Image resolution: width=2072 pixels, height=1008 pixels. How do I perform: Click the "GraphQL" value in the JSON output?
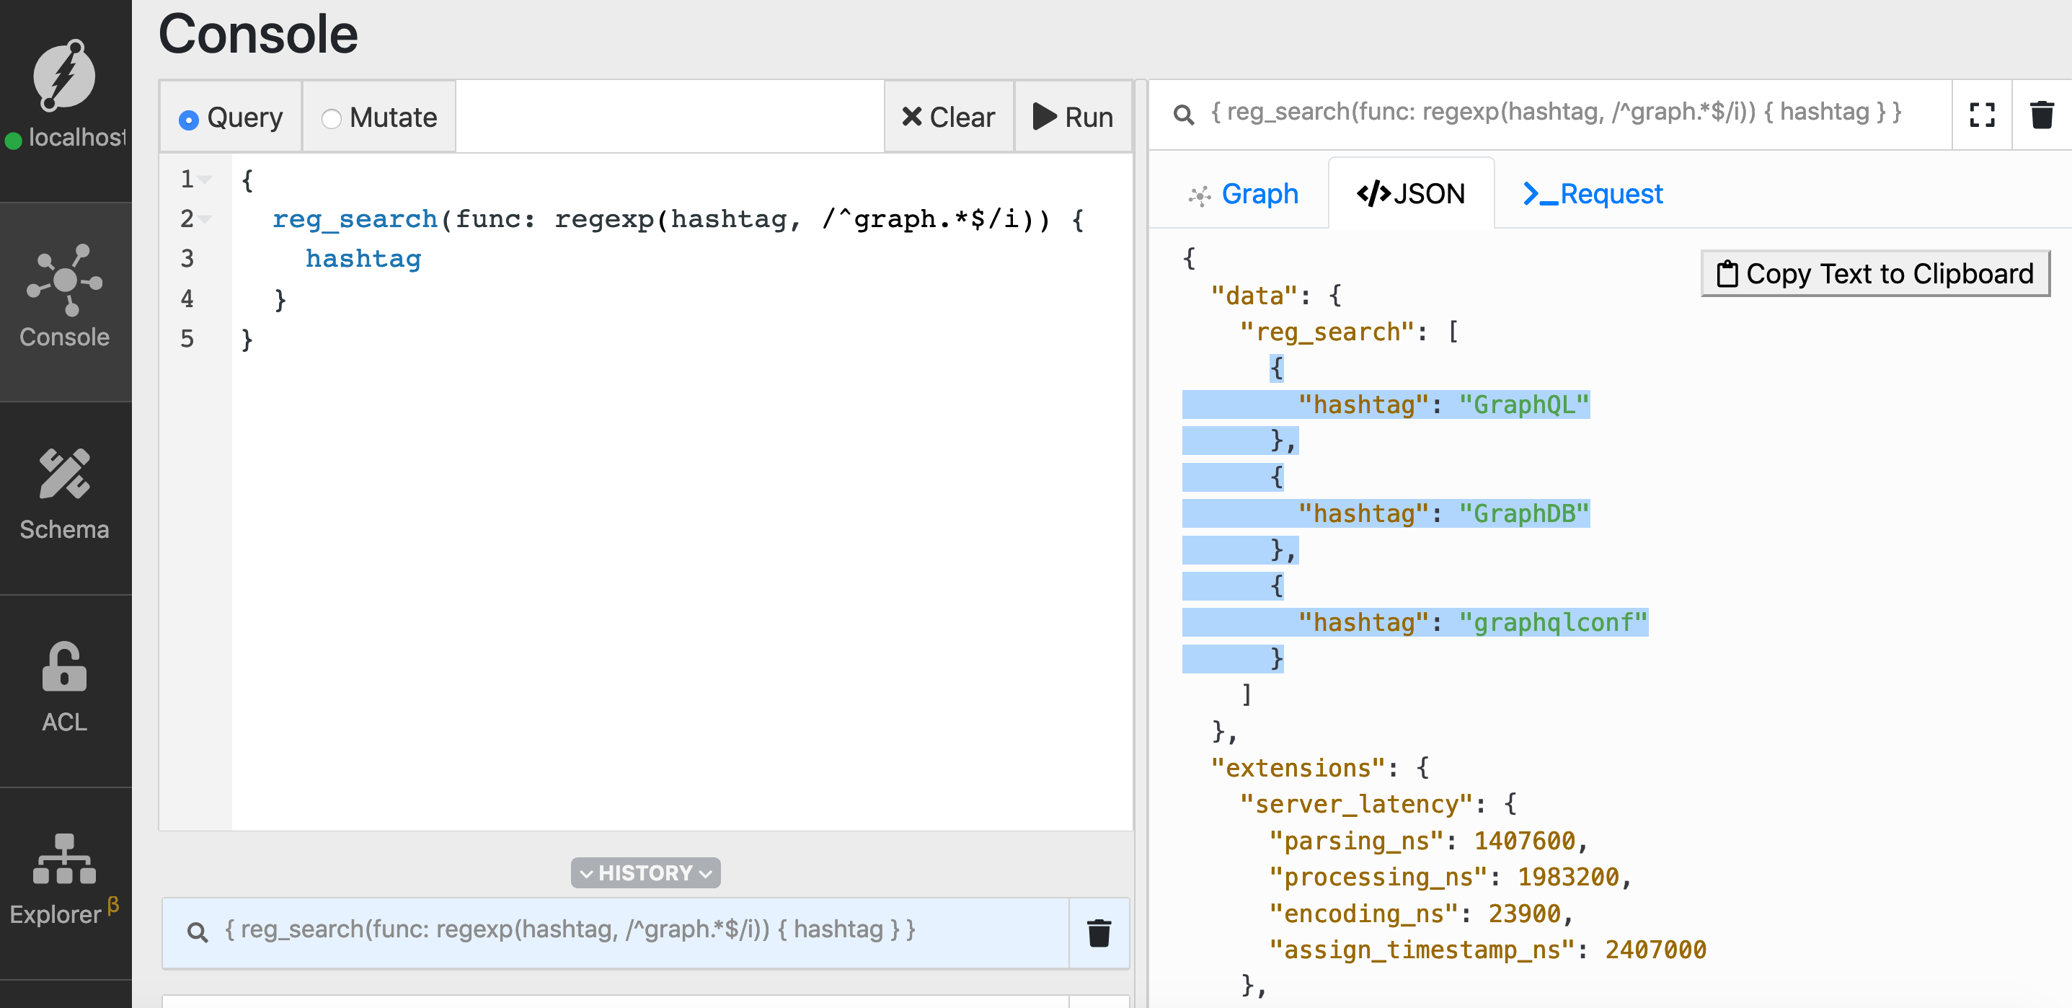[1523, 404]
